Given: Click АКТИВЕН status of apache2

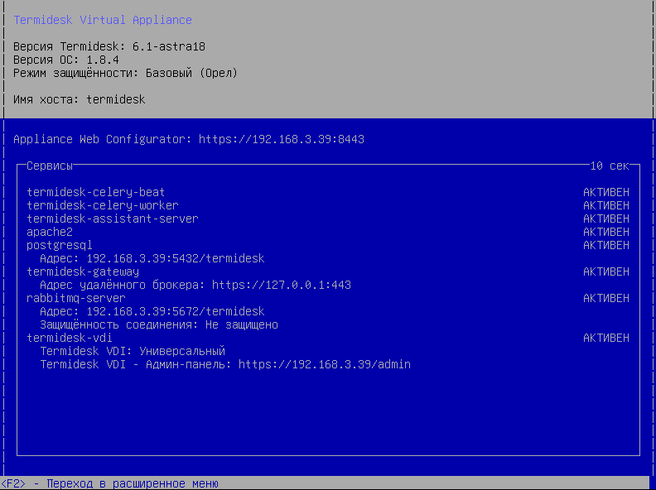Looking at the screenshot, I should 606,232.
